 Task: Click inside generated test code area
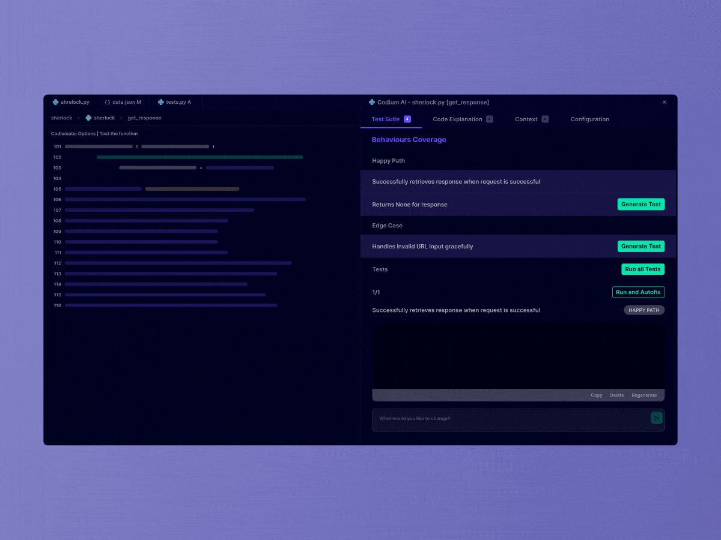tap(519, 356)
